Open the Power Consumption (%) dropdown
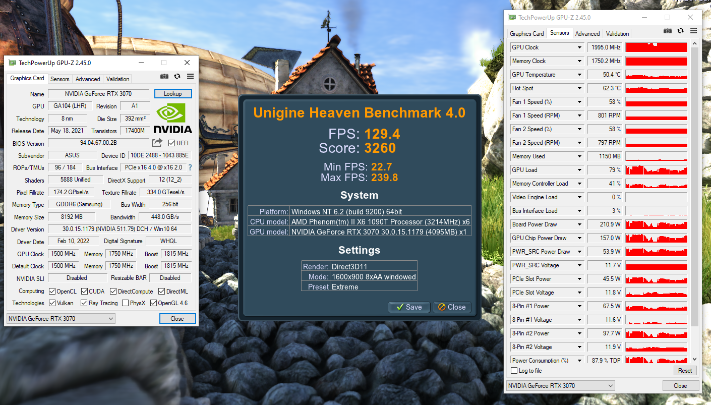 coord(579,361)
